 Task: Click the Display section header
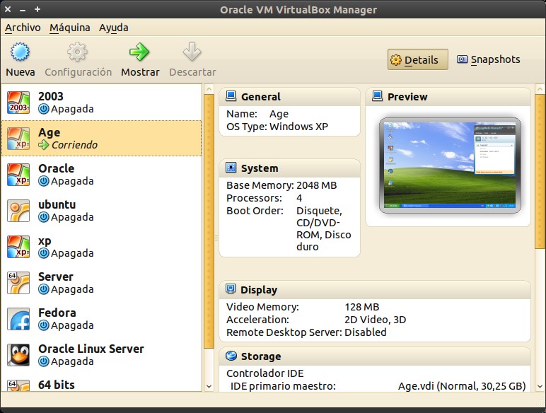click(375, 290)
